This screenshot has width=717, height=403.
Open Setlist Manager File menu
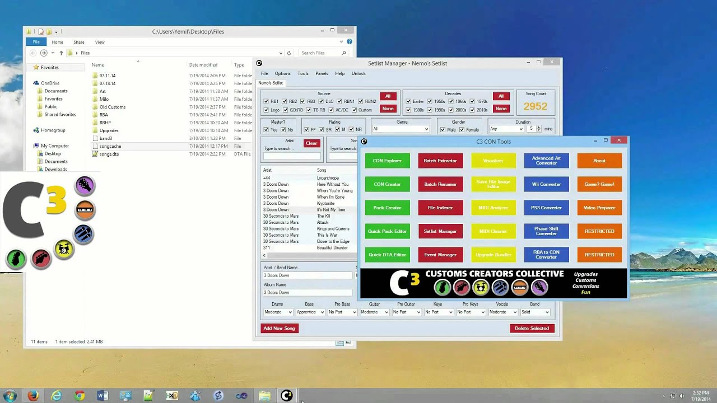coord(264,73)
